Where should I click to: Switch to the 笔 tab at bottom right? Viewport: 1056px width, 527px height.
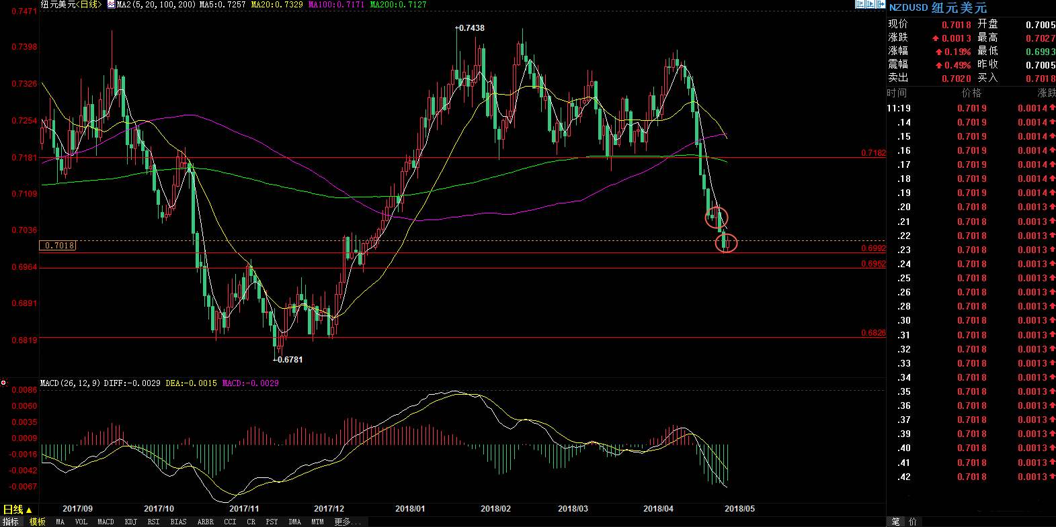[x=896, y=522]
